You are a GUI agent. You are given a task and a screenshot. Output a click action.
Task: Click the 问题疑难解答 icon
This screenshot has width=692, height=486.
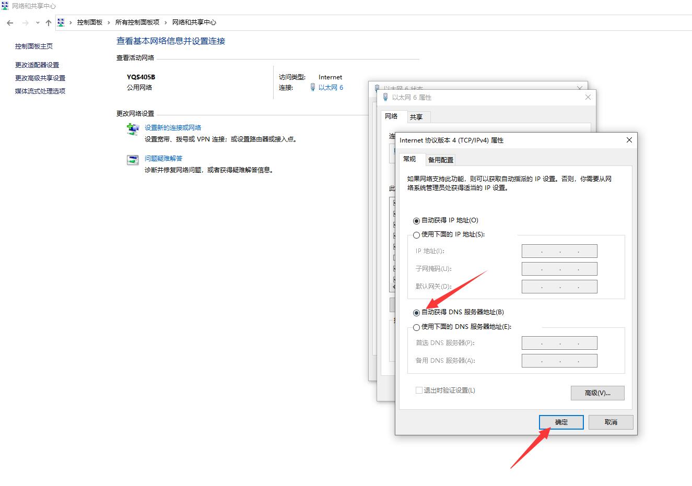click(133, 160)
